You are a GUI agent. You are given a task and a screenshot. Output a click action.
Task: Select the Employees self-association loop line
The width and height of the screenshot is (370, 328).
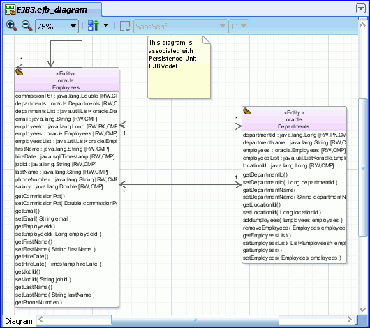click(x=66, y=40)
